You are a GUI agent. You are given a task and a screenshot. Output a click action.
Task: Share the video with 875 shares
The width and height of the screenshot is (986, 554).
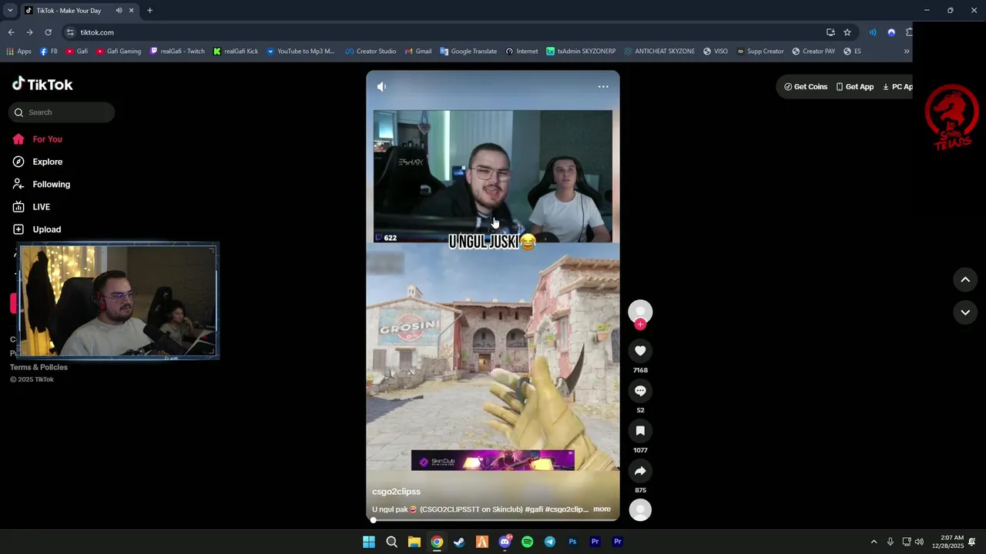640,471
